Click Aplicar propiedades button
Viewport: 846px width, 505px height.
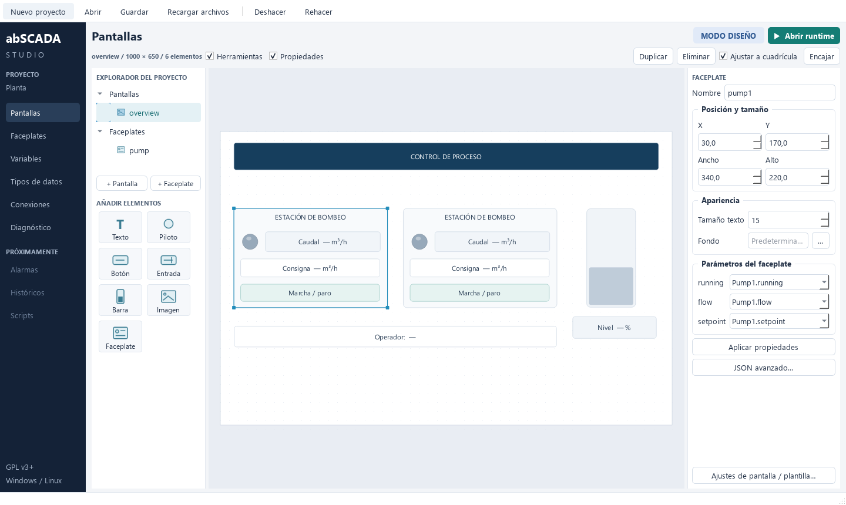764,347
